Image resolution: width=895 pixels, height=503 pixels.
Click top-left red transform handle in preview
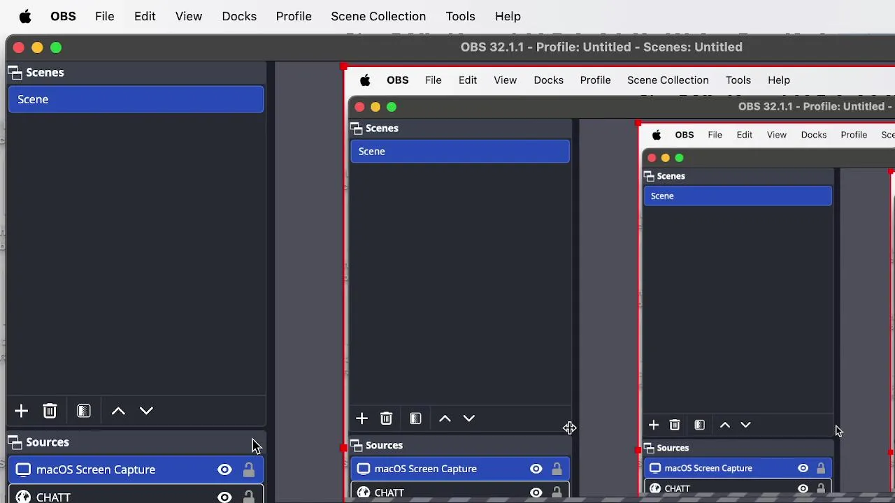point(343,66)
